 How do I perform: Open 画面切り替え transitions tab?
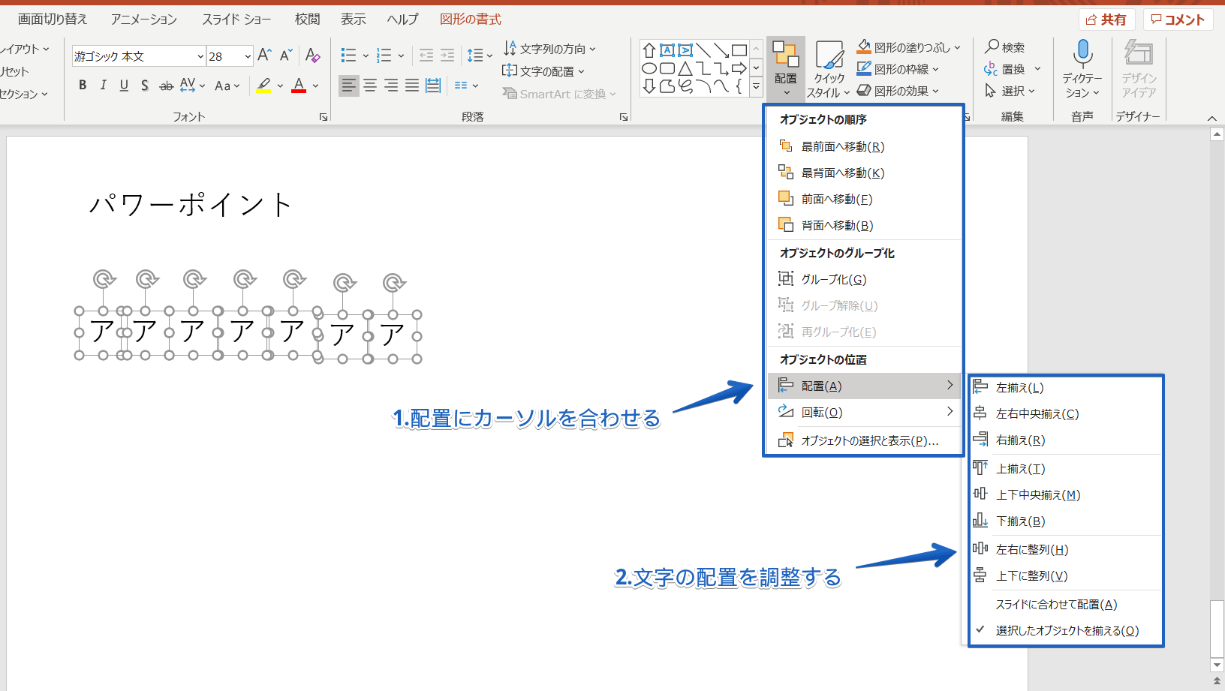tap(53, 20)
